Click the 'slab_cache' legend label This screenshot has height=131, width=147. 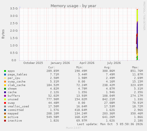tap(17, 85)
